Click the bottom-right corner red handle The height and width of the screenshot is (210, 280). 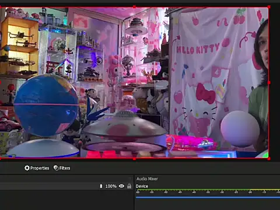(x=269, y=159)
